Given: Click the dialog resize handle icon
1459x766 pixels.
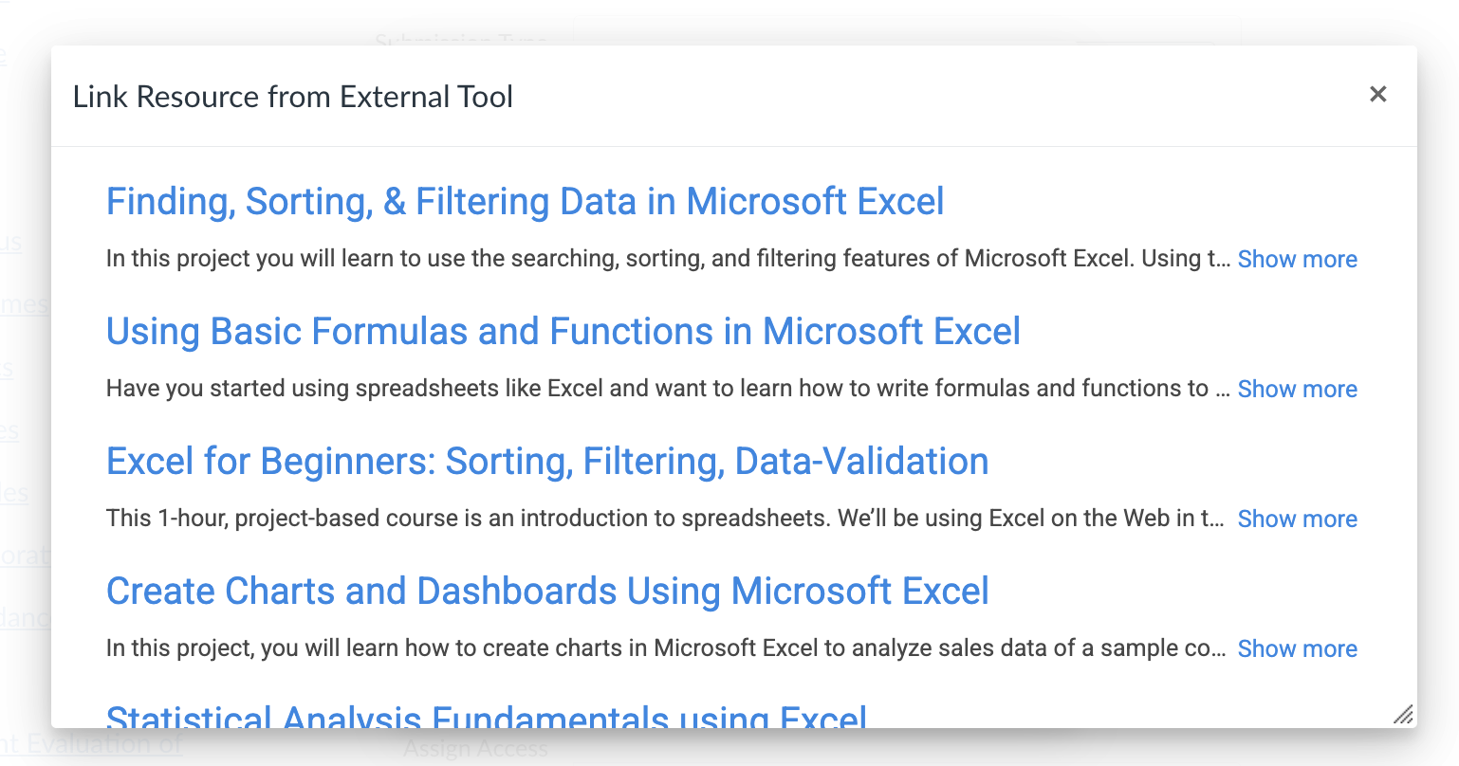Looking at the screenshot, I should coord(1403,714).
